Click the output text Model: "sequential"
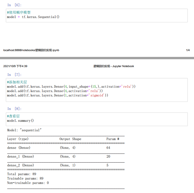 tap(24, 130)
